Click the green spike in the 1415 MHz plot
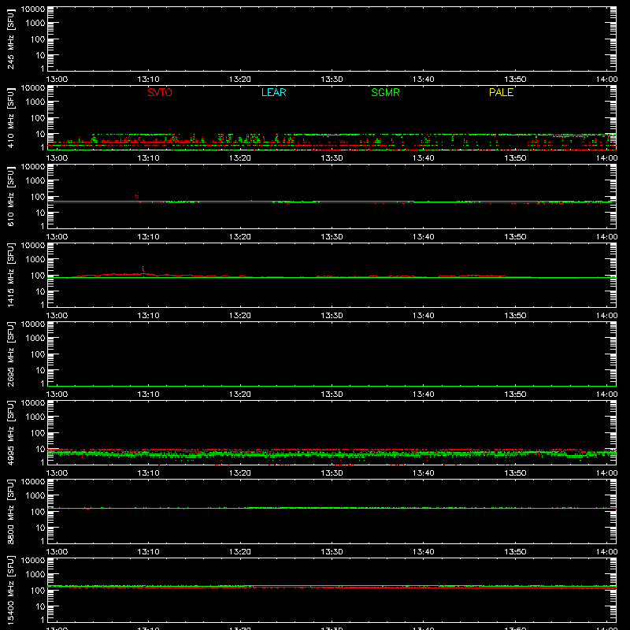630x630 pixels. click(x=143, y=269)
